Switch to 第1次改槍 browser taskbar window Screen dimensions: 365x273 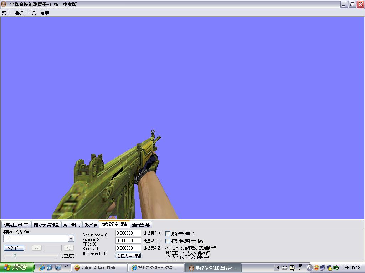(156, 268)
